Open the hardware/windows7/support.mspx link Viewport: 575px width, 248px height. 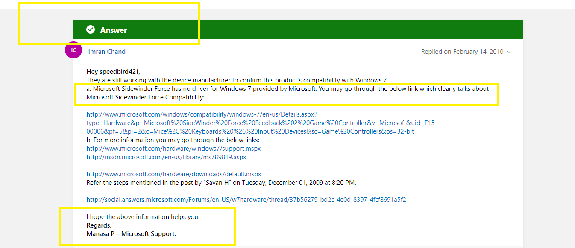(173, 149)
